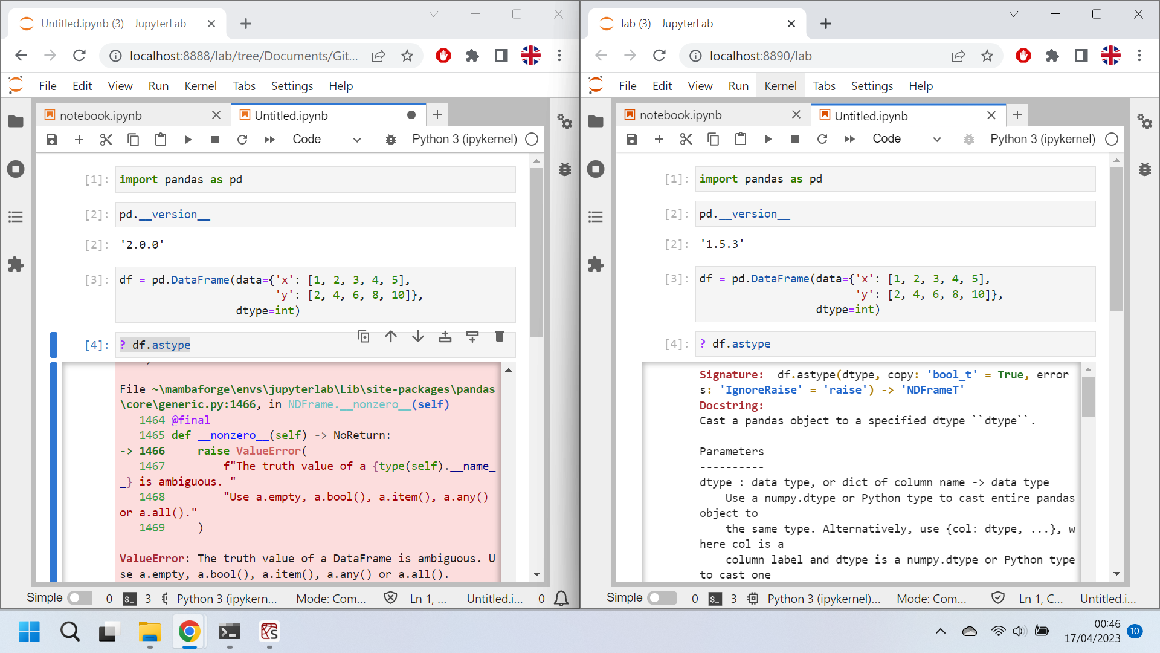Image resolution: width=1160 pixels, height=653 pixels.
Task: Interrupt kernel with stop icon in right toolbar
Action: (795, 139)
